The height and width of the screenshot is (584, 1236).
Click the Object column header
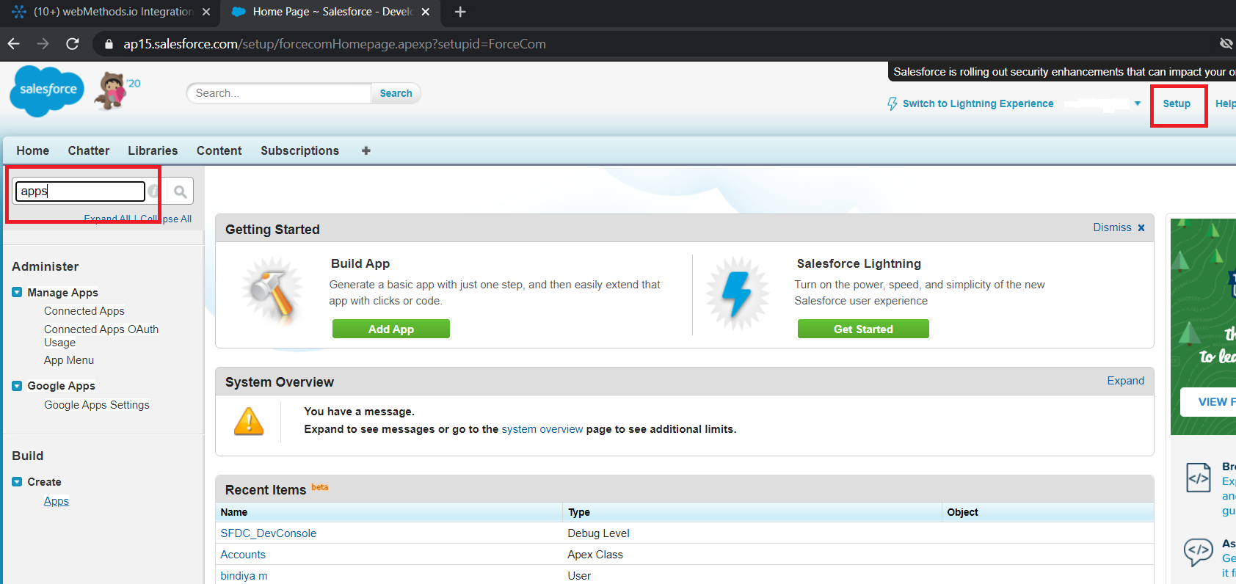963,512
